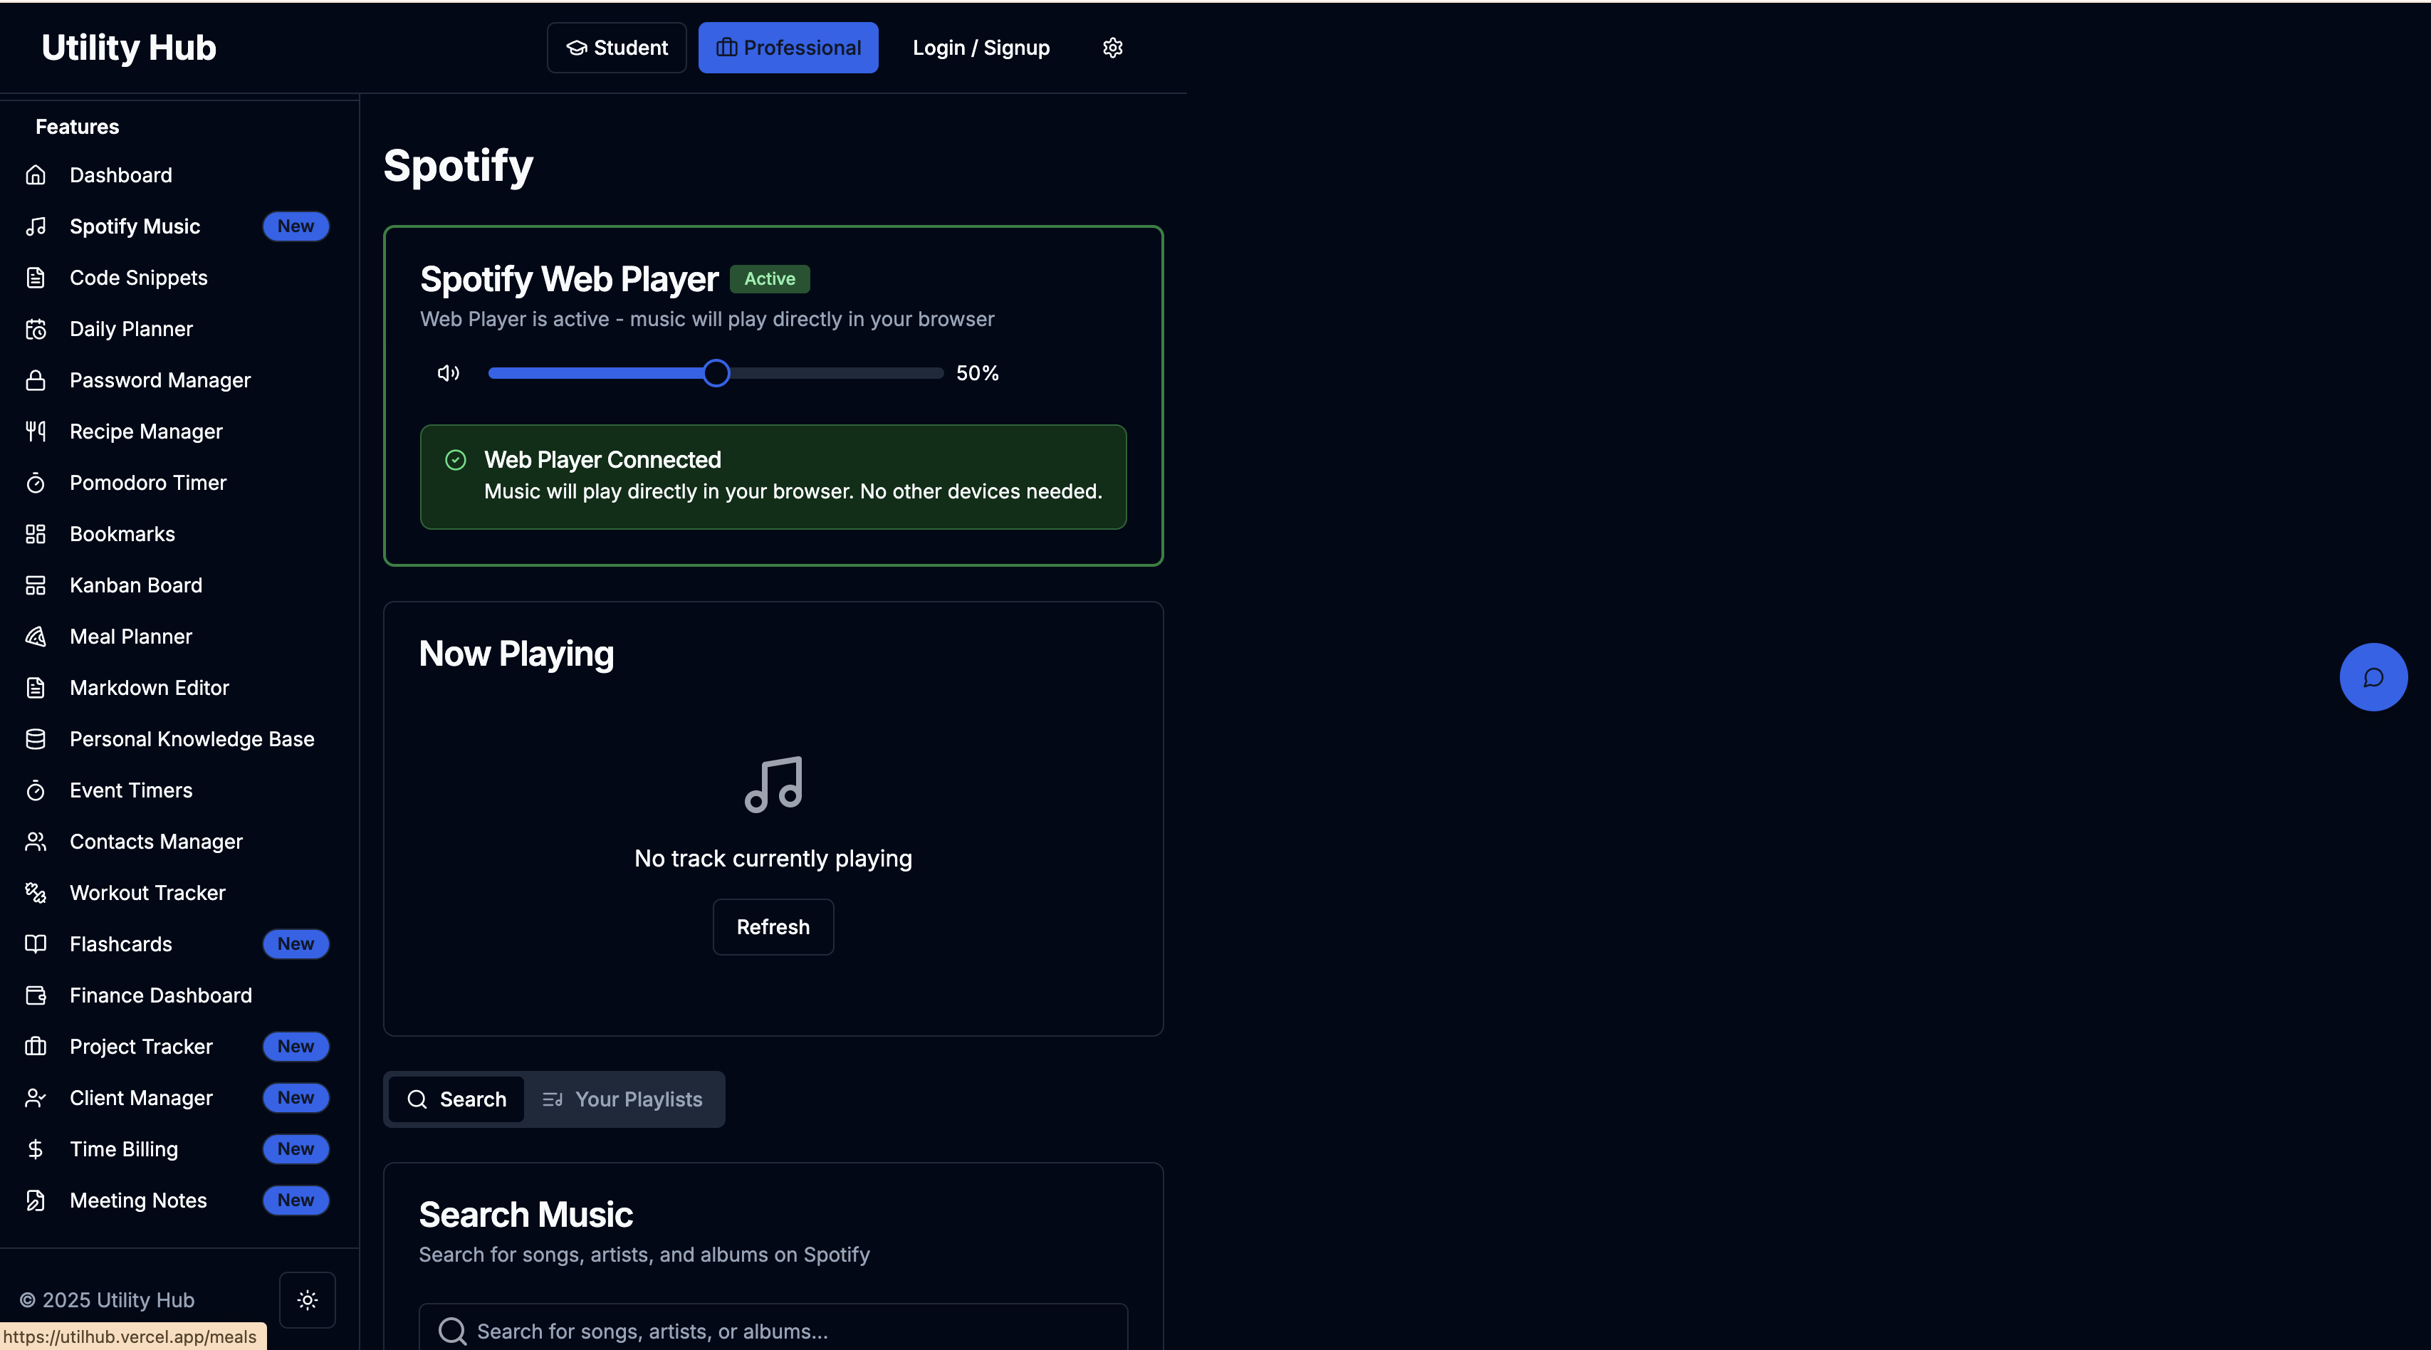Go to Finance Dashboard page
This screenshot has height=1350, width=2431.
coord(160,995)
